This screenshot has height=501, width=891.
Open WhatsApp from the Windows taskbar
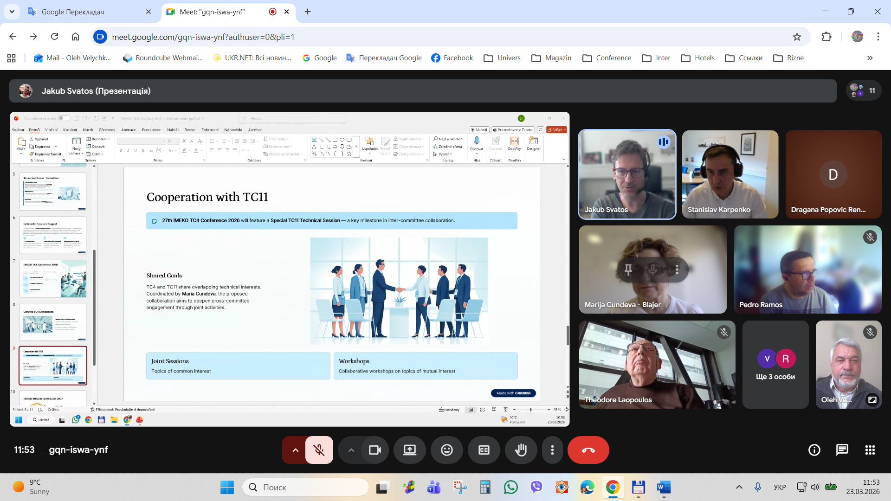point(510,487)
